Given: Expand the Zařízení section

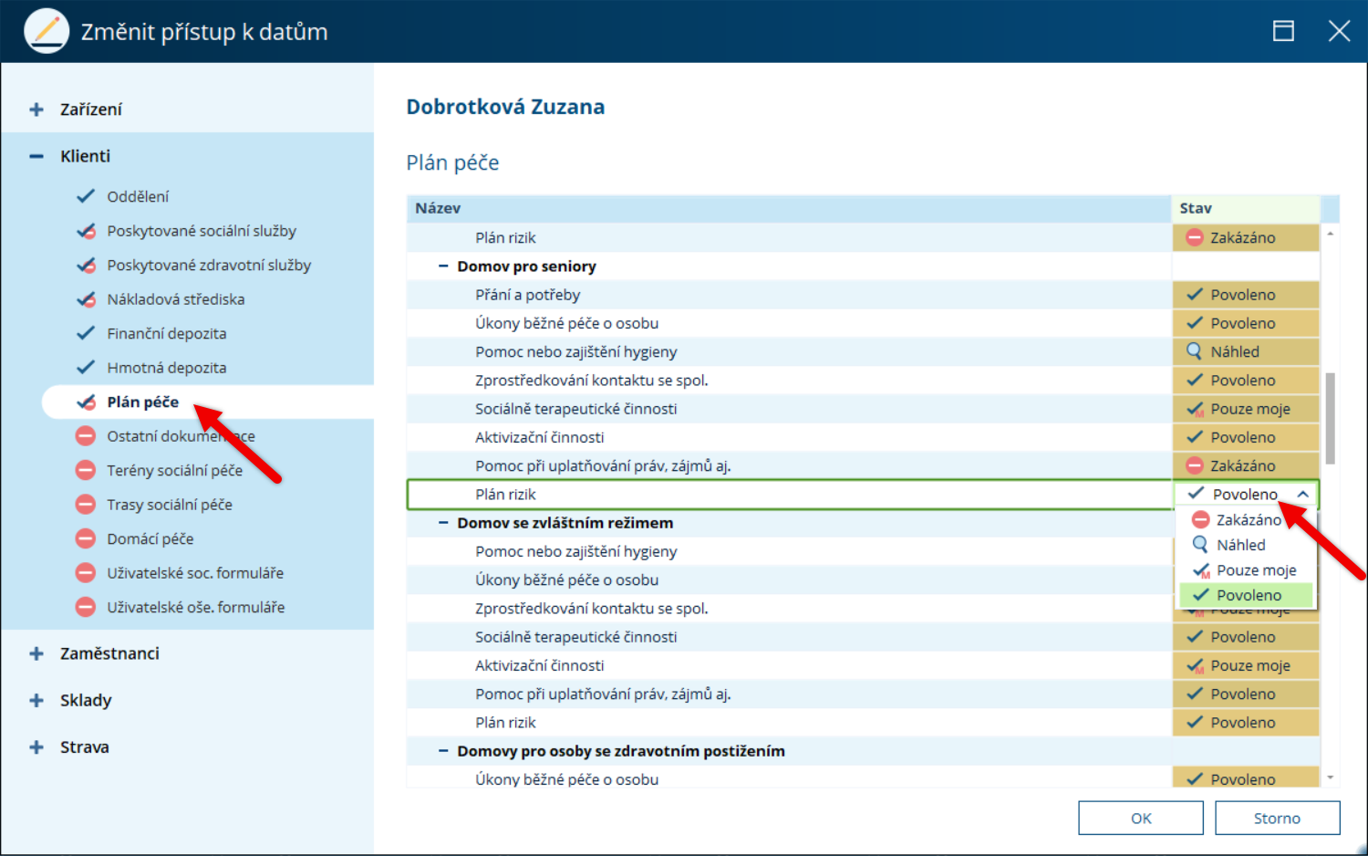Looking at the screenshot, I should pyautogui.click(x=36, y=110).
